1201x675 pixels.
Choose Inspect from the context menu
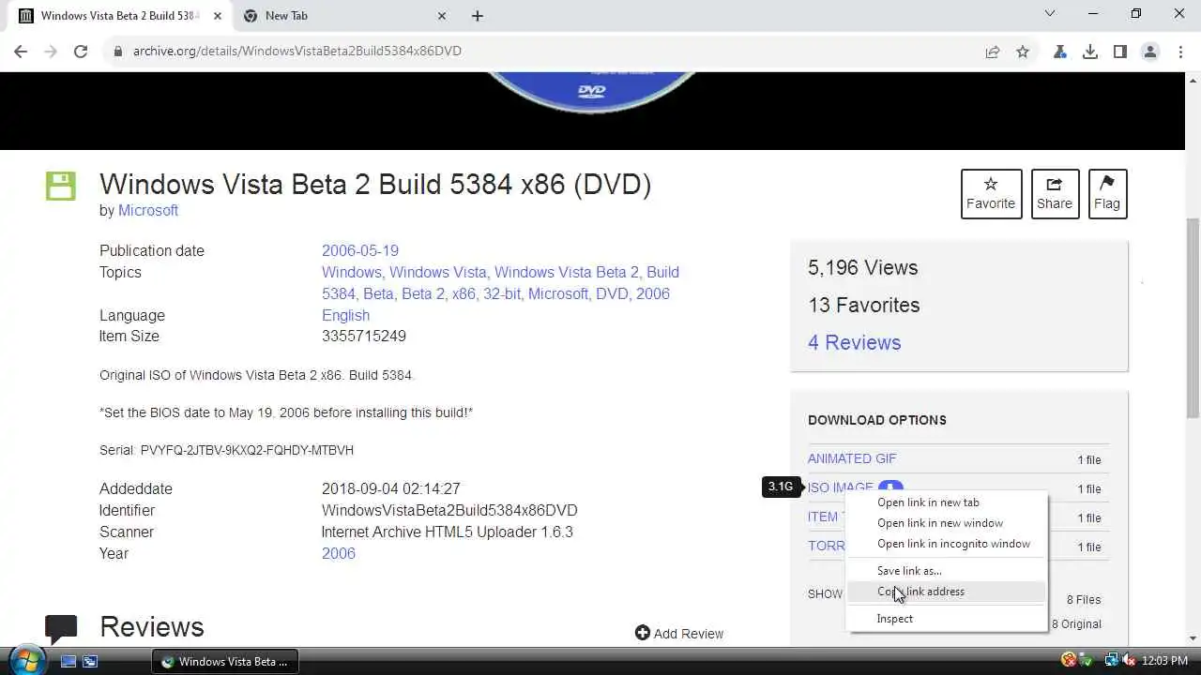click(x=947, y=619)
